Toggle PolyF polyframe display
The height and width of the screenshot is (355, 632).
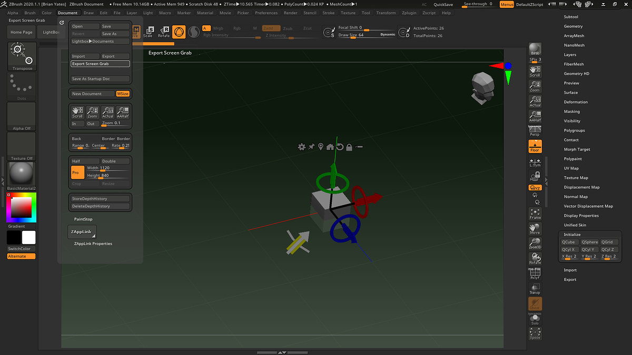coord(535,273)
